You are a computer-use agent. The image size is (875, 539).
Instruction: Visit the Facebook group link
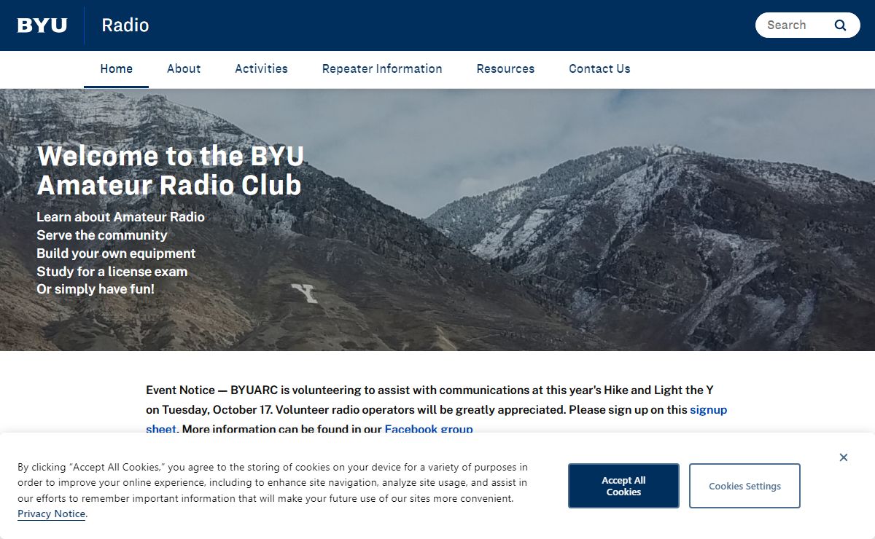point(429,429)
